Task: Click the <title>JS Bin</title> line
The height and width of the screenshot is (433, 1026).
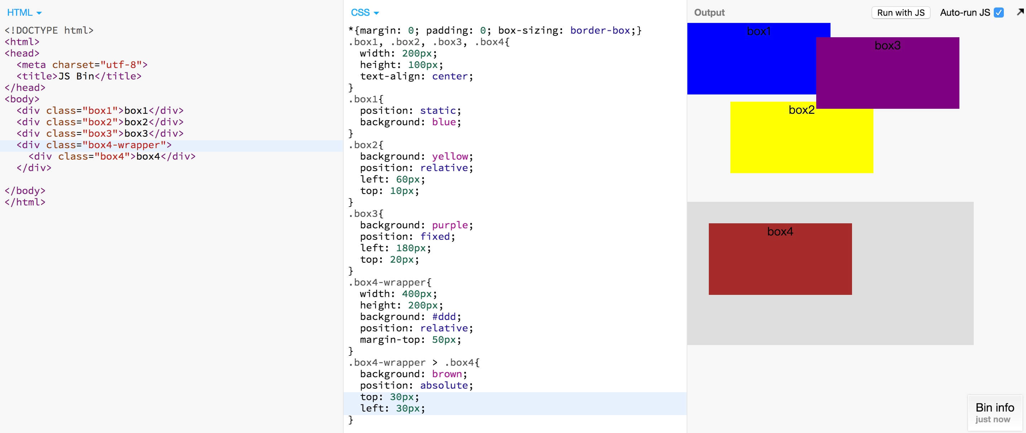Action: 79,76
